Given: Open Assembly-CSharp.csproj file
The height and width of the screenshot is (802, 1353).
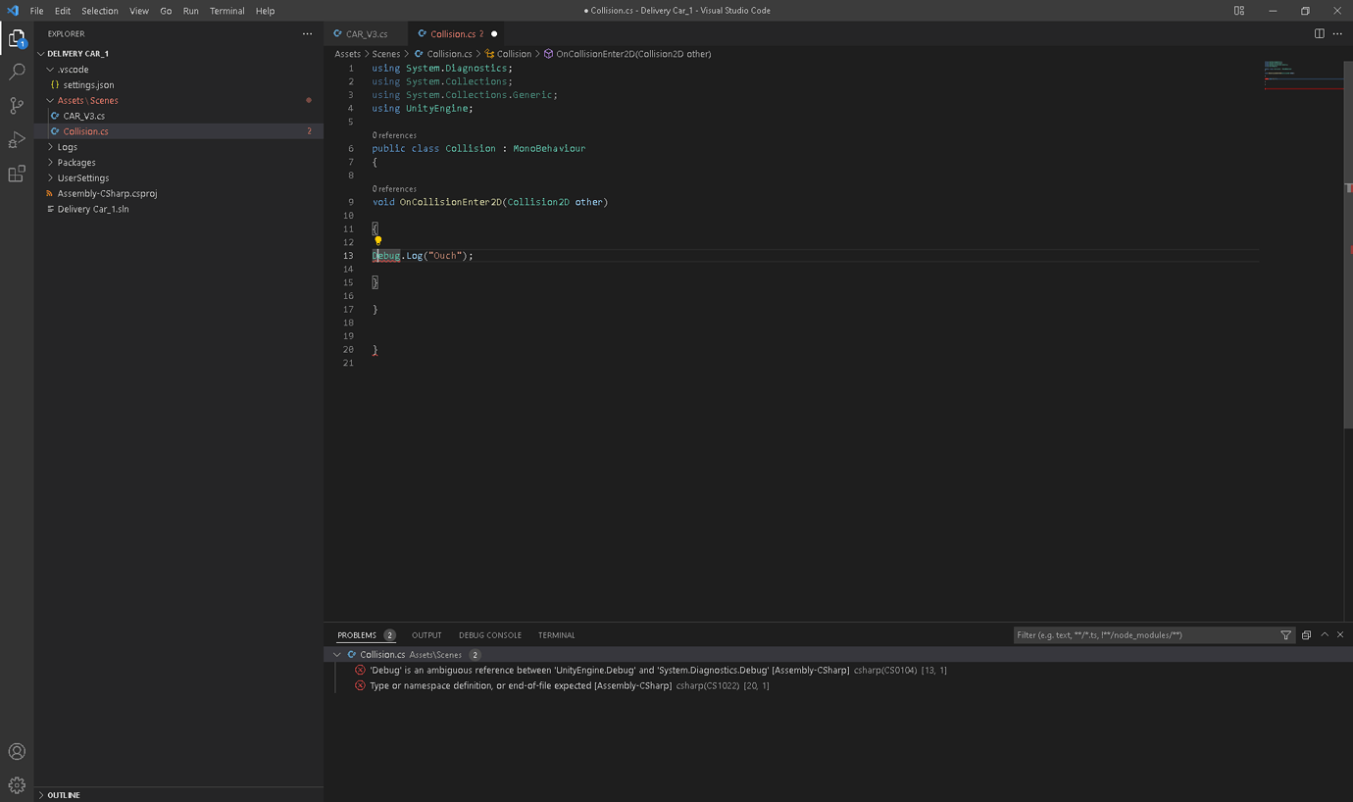Looking at the screenshot, I should [107, 194].
